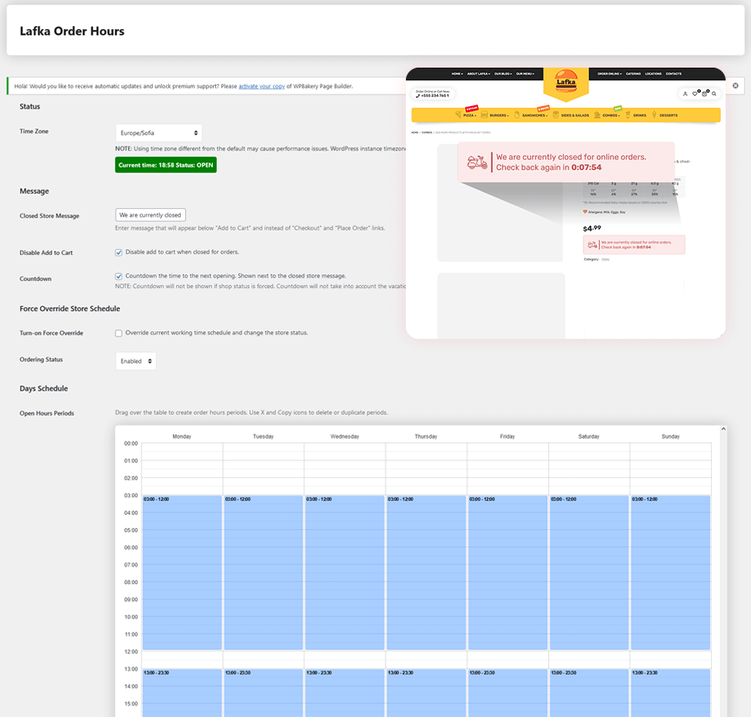Toggle the Countdown checkbox
This screenshot has width=751, height=717.
119,277
